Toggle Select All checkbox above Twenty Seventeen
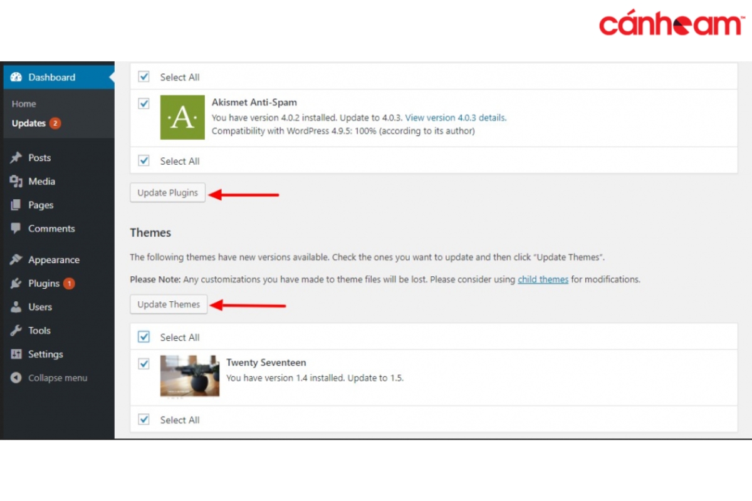 pos(144,337)
